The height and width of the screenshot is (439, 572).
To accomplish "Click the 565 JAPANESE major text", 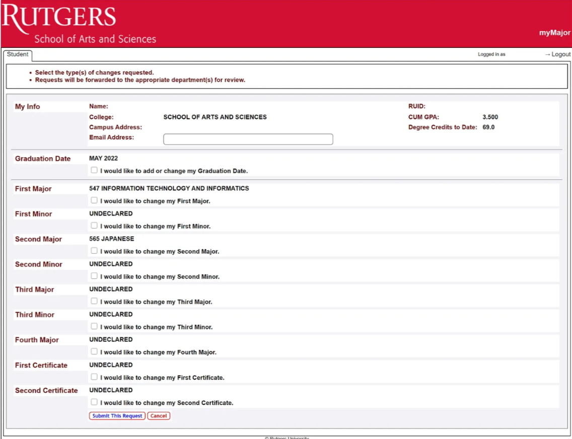I will point(112,239).
